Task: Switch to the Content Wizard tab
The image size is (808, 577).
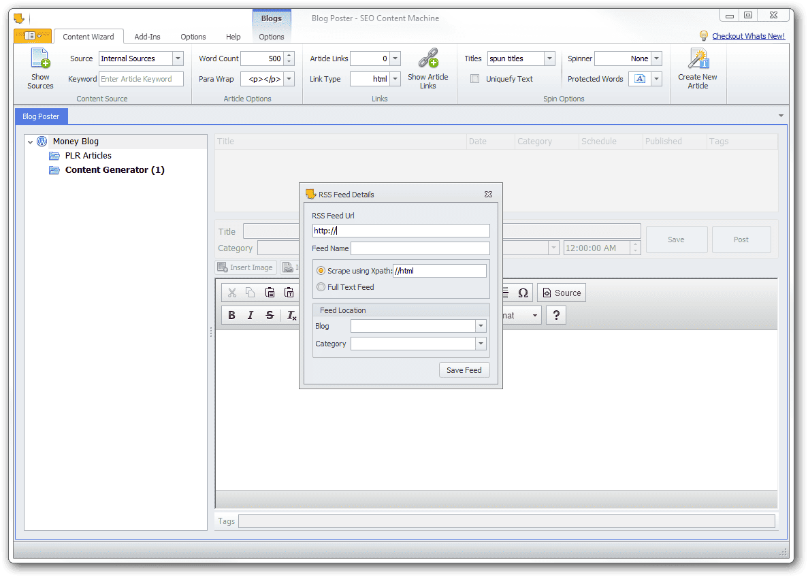Action: [88, 37]
